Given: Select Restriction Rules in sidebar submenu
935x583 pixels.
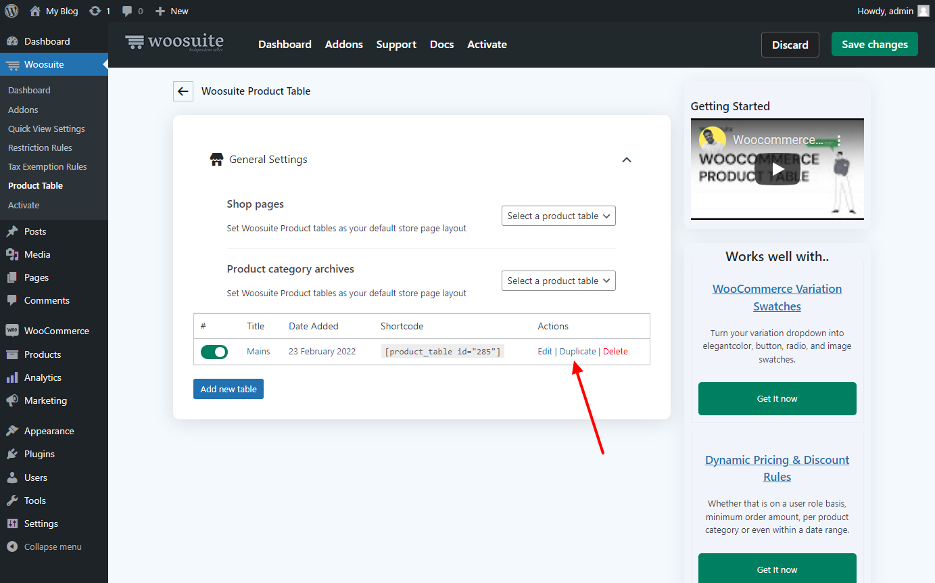Looking at the screenshot, I should 40,147.
